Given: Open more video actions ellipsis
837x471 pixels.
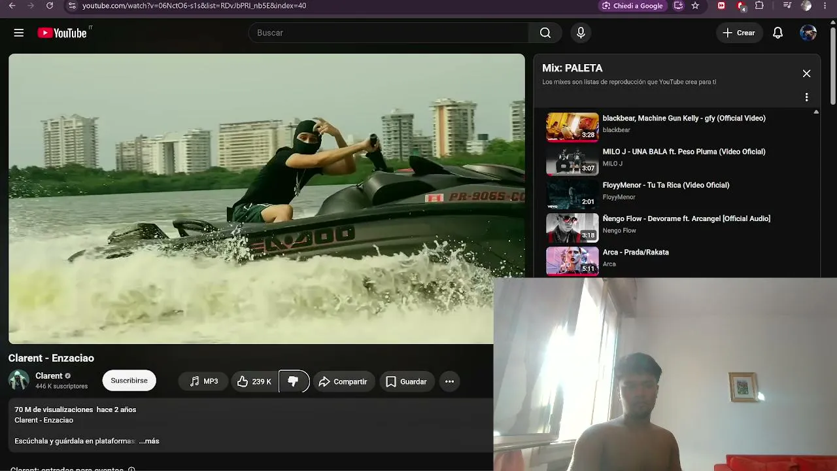Looking at the screenshot, I should [449, 381].
